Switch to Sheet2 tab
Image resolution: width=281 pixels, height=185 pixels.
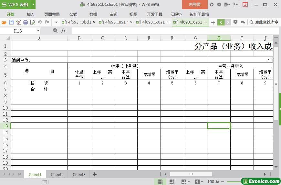pos(57,174)
